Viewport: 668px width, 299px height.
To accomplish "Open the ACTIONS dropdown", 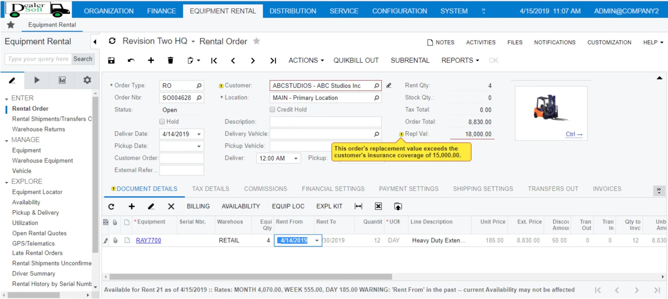I will pyautogui.click(x=306, y=60).
